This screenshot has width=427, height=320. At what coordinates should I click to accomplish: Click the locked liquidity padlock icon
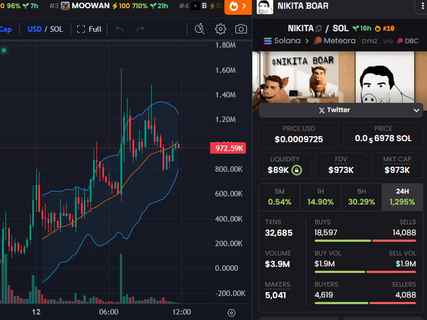[297, 170]
